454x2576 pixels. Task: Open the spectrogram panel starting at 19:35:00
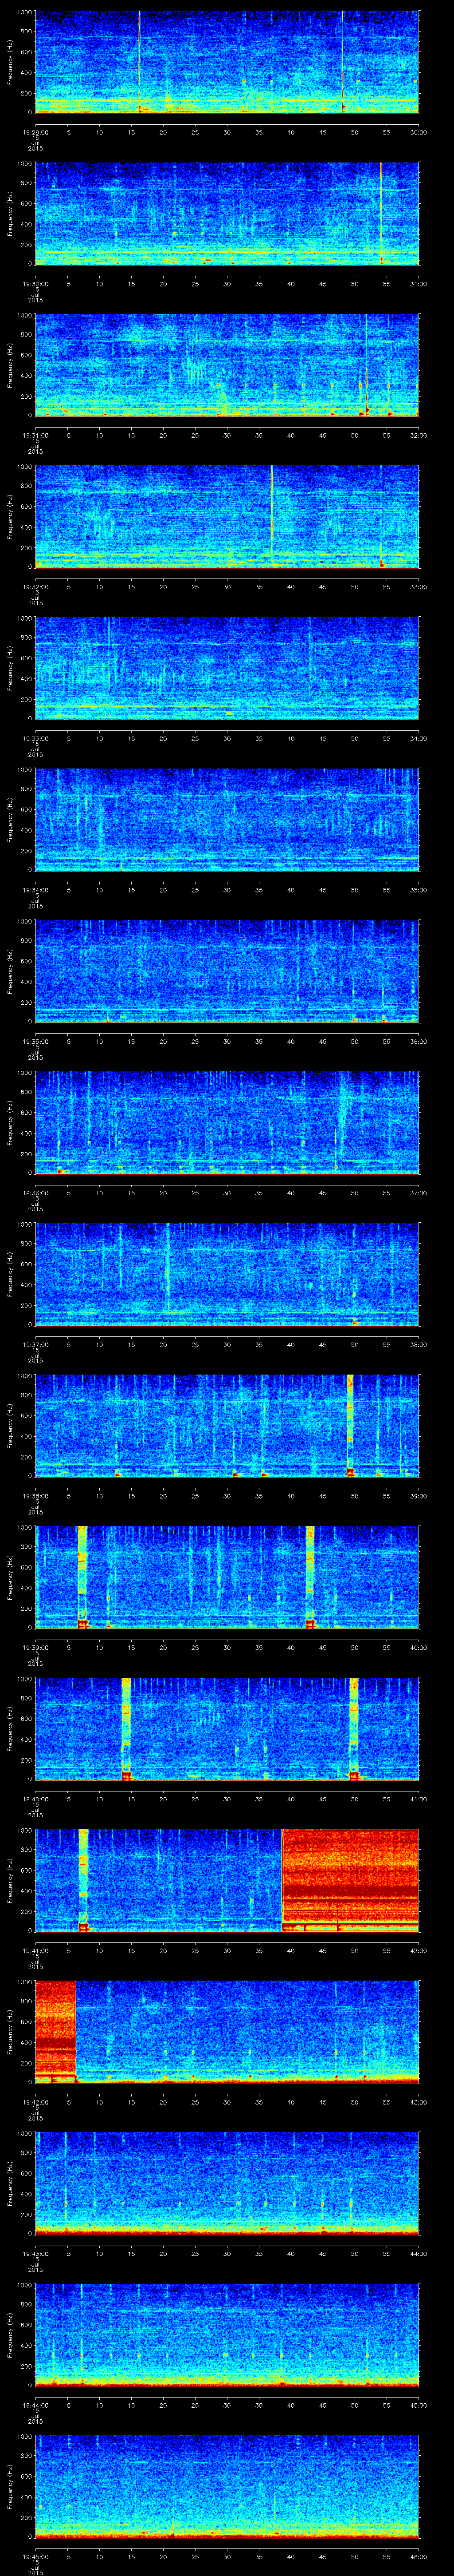point(227,971)
